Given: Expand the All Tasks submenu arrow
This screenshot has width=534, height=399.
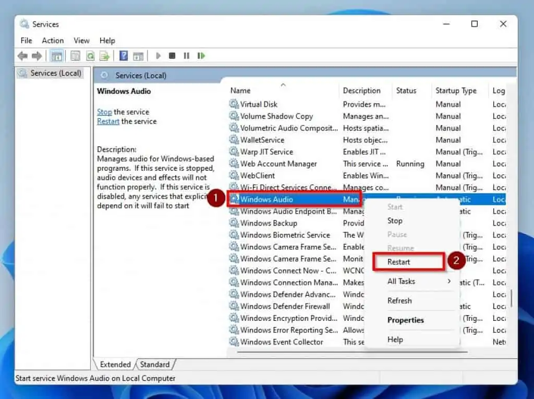Looking at the screenshot, I should (x=450, y=281).
